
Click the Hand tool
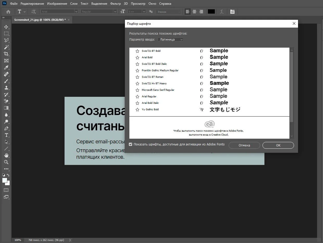(x=6, y=155)
